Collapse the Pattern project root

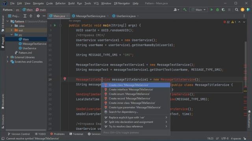7,21
